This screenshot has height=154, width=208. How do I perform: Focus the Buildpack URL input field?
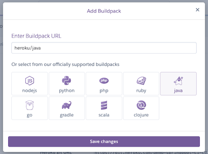click(x=104, y=48)
